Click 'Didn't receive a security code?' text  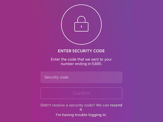click(x=68, y=105)
